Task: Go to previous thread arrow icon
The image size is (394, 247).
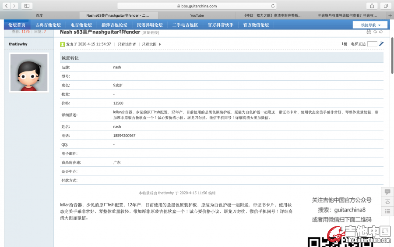Action: point(375,32)
